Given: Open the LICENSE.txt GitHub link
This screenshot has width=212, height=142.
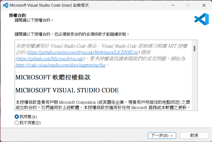Looking at the screenshot, I should point(83,52).
